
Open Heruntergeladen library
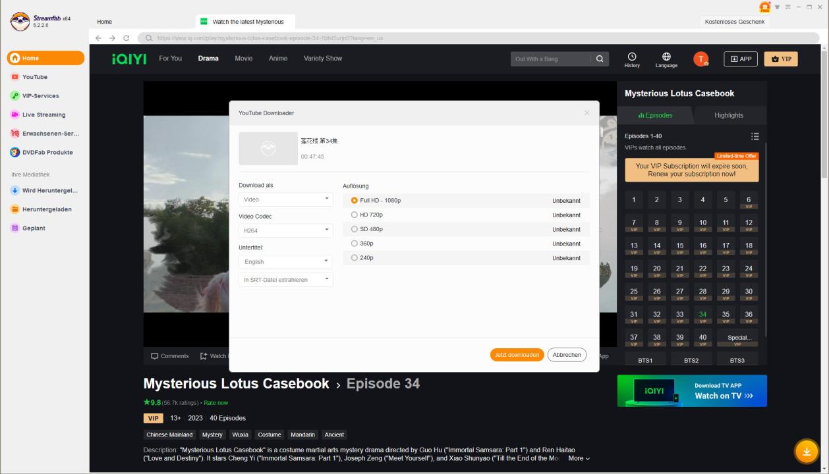click(45, 209)
